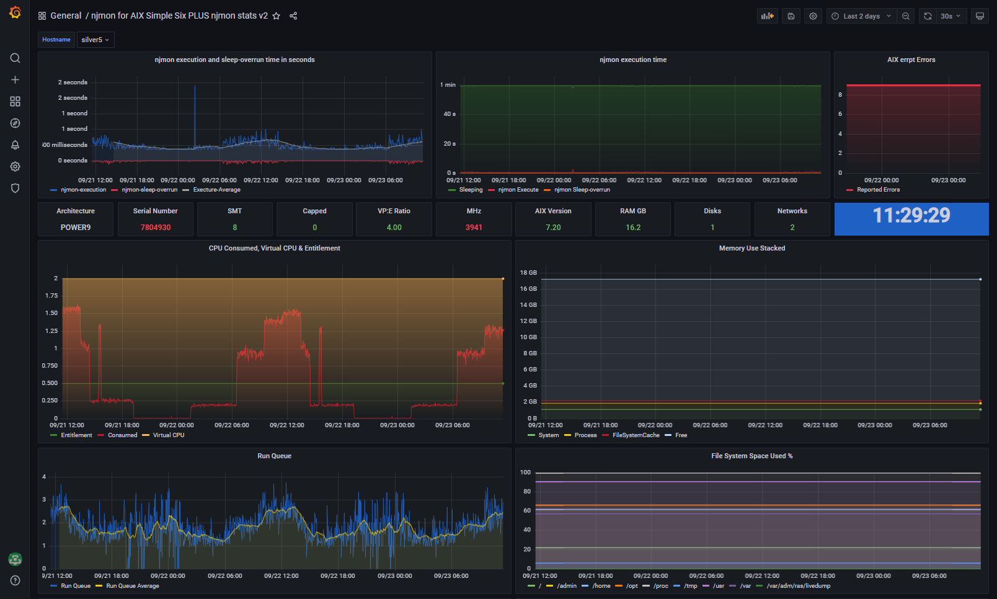Share the dashboard using share icon

click(x=293, y=16)
